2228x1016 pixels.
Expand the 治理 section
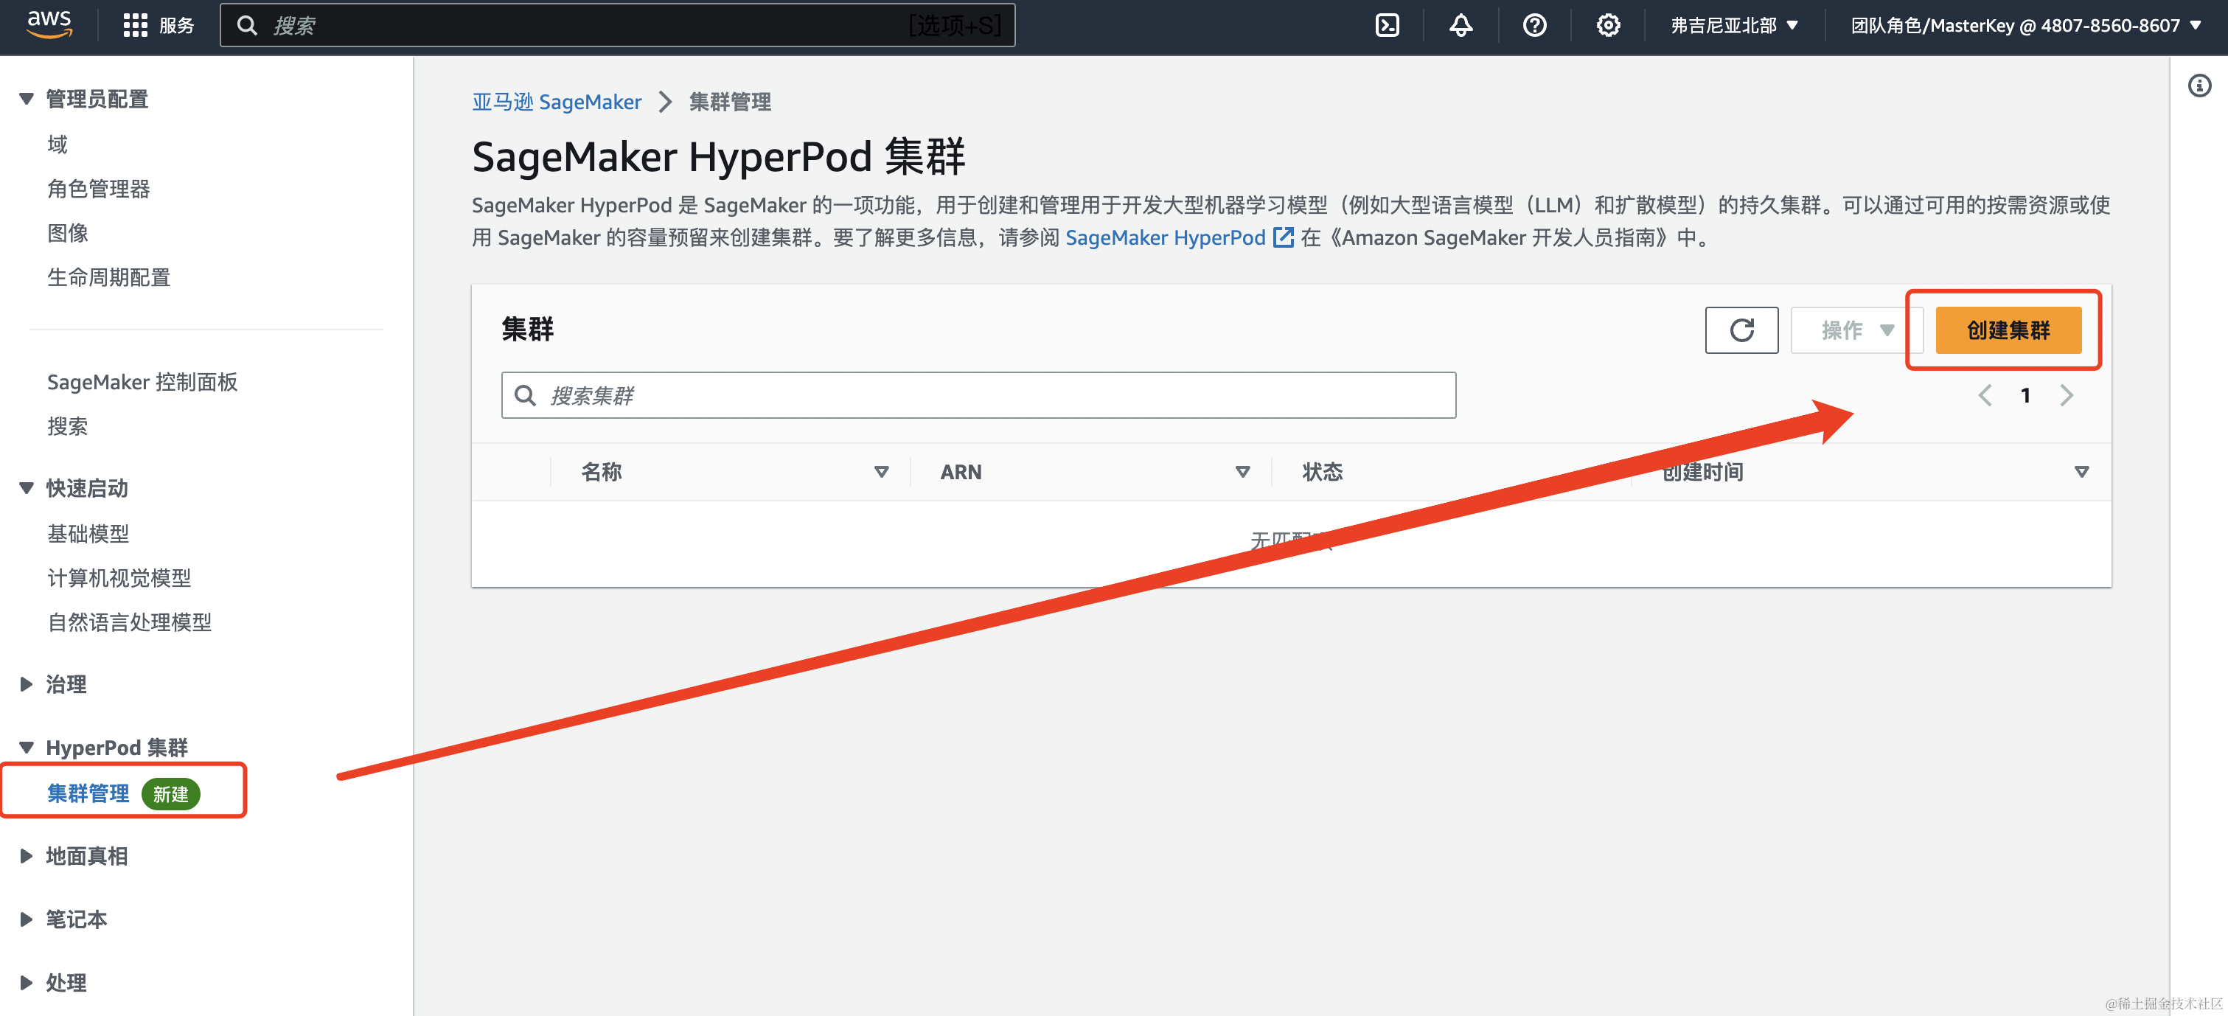[x=27, y=684]
